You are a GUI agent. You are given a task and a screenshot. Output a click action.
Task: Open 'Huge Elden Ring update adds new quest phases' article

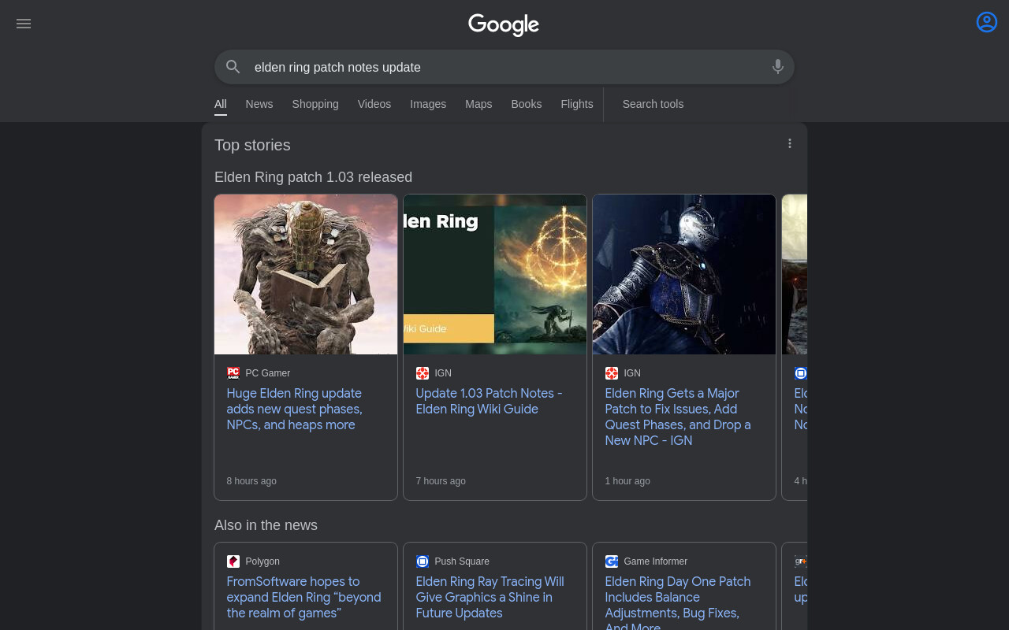point(295,409)
